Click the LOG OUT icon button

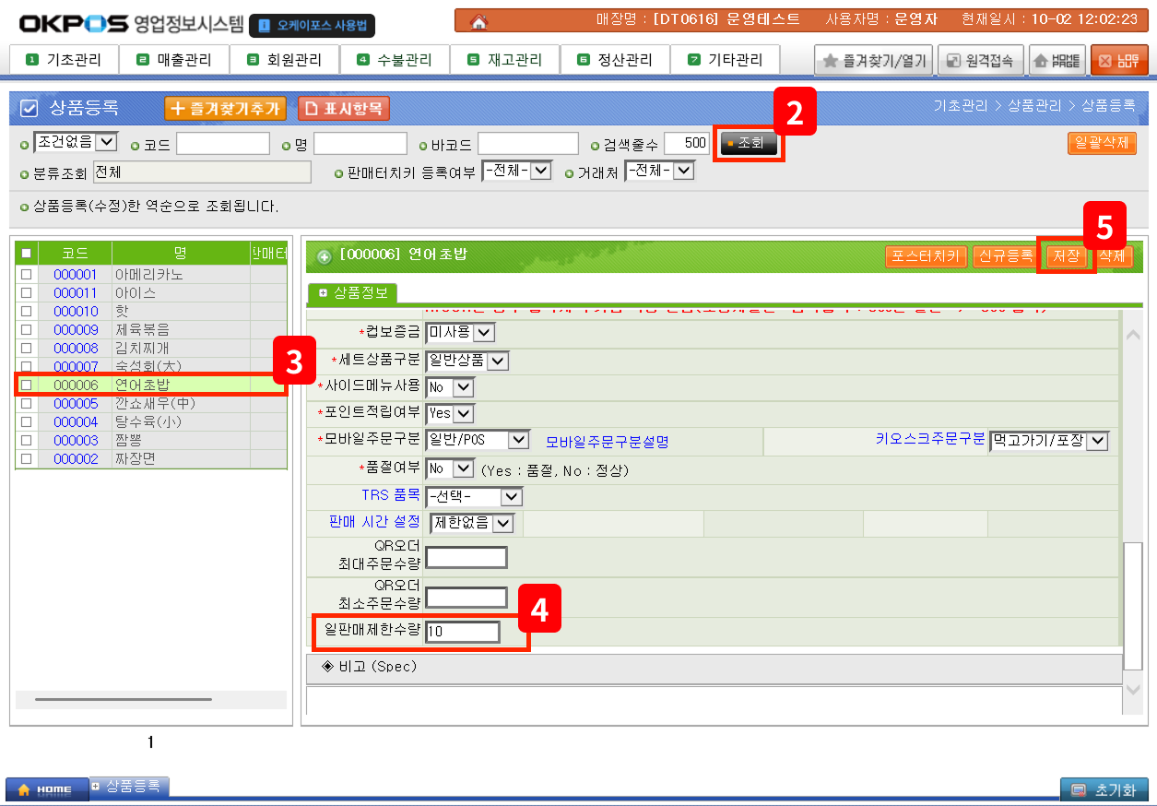click(x=1119, y=61)
